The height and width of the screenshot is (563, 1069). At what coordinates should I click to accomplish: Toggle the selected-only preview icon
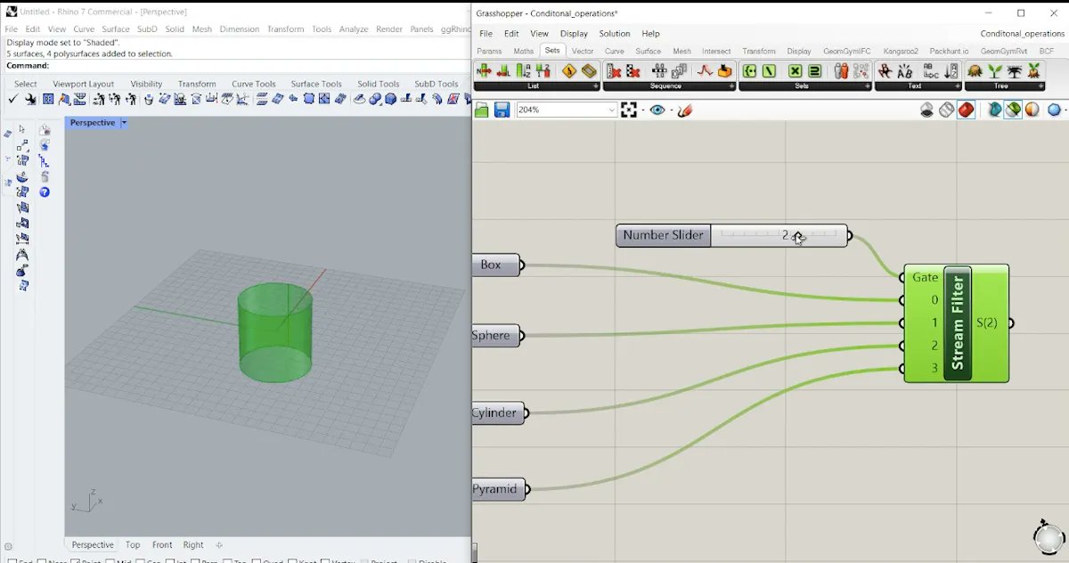pyautogui.click(x=993, y=110)
